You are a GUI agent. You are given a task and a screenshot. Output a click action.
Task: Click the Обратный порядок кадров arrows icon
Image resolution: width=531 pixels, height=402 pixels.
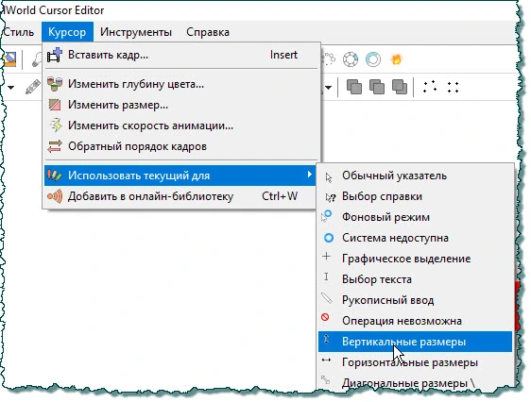(55, 146)
